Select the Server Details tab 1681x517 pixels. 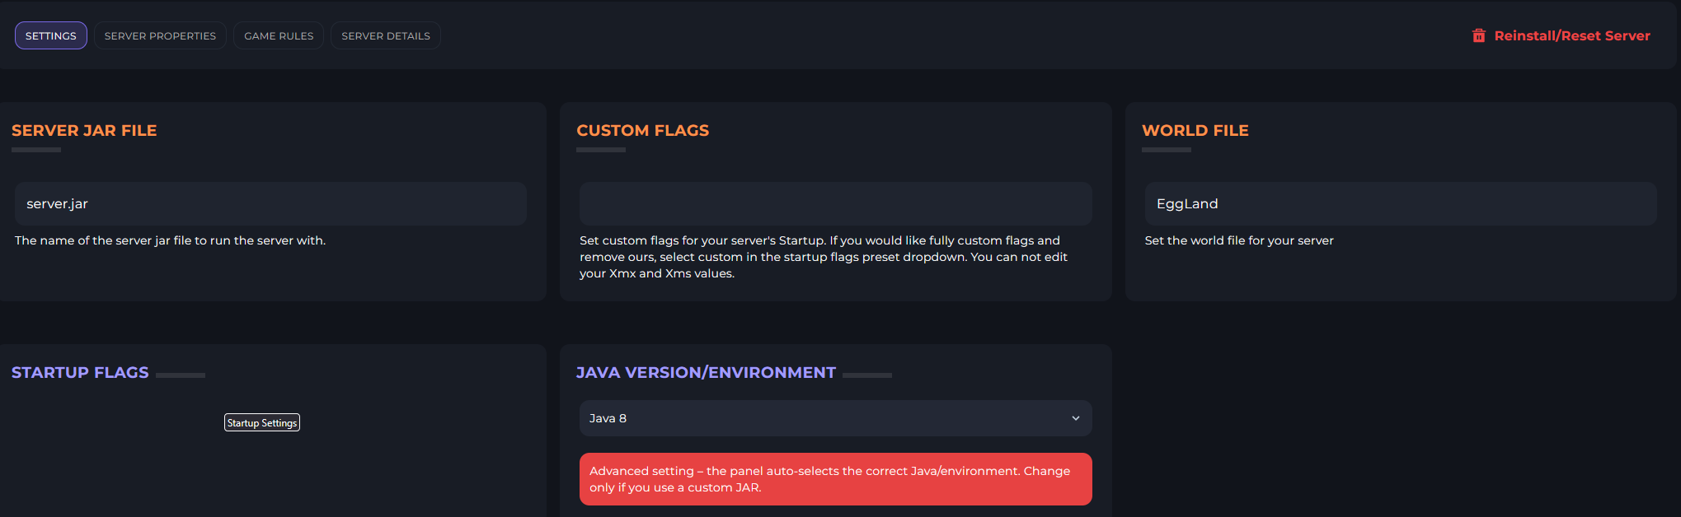[x=386, y=35]
